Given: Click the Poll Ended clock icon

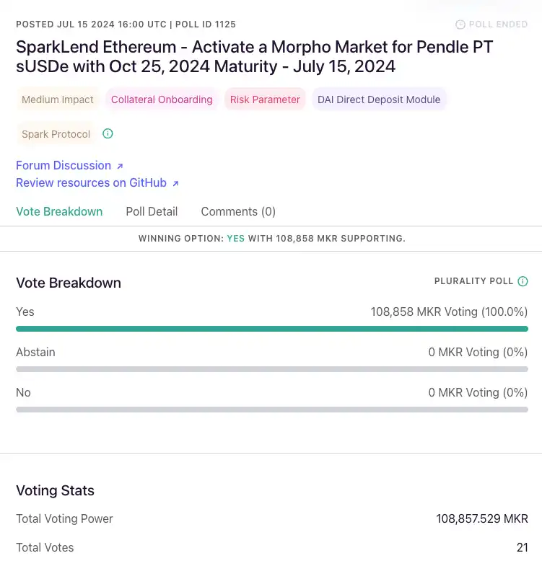Looking at the screenshot, I should [460, 25].
